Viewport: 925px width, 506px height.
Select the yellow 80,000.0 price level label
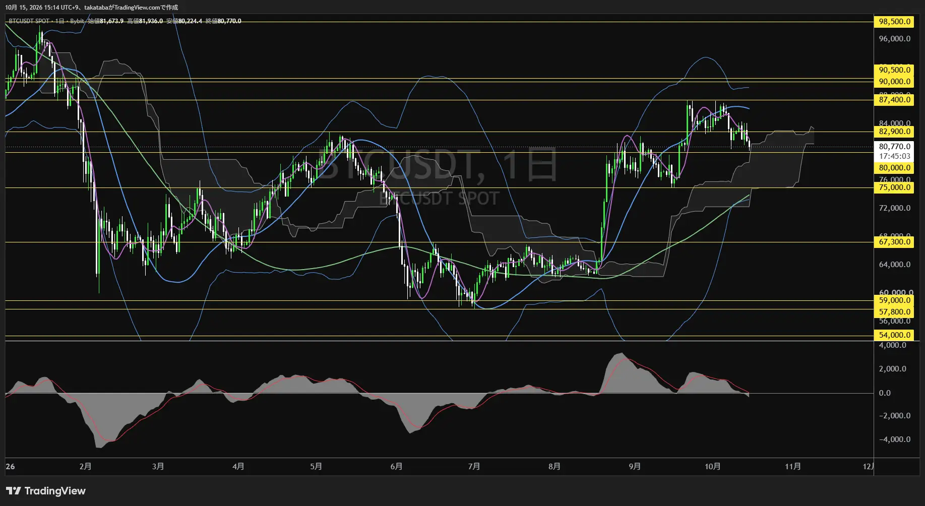click(895, 168)
